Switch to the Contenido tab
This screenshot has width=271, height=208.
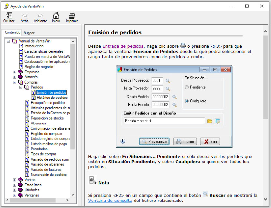click(12, 32)
